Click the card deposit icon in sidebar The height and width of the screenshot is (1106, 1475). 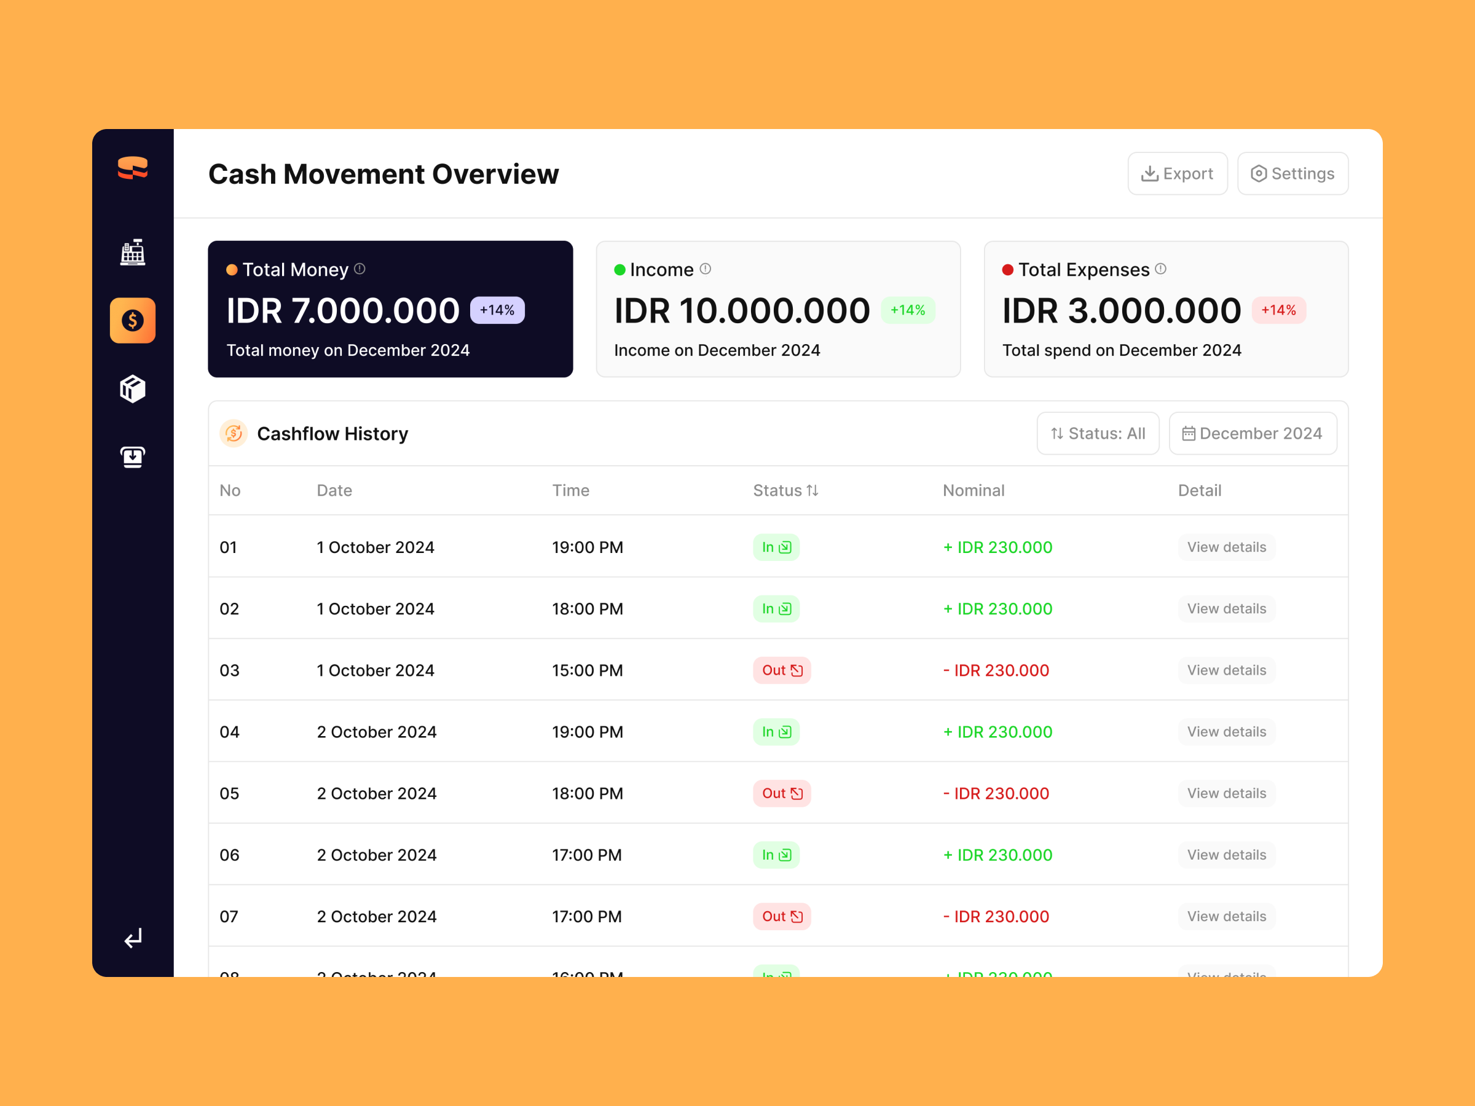click(133, 457)
